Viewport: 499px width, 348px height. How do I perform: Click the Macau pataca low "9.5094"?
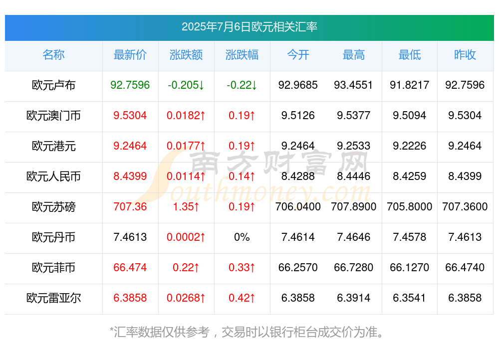pyautogui.click(x=410, y=116)
